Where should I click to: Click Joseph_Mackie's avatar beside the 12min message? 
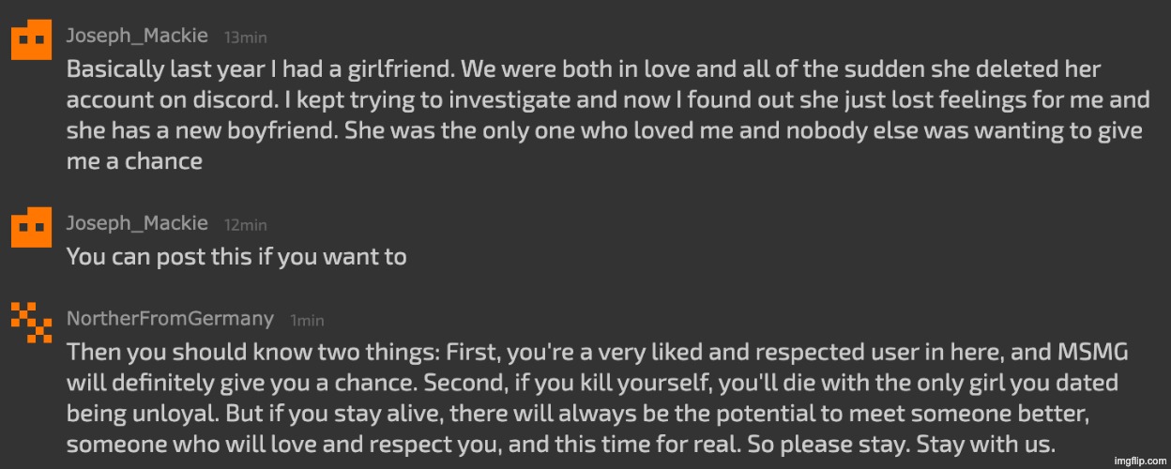pyautogui.click(x=31, y=227)
